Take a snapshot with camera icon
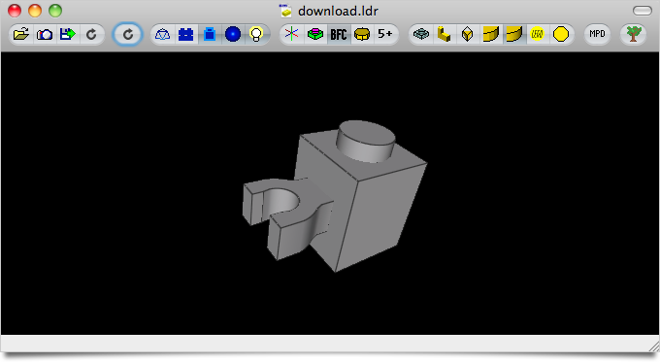660x362 pixels. 45,34
